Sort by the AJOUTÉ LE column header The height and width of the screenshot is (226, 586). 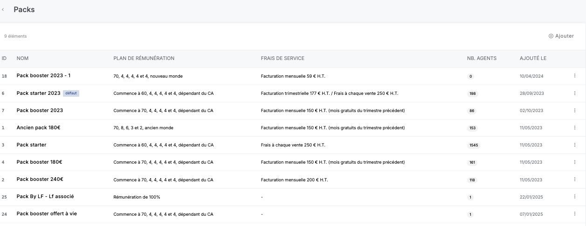click(x=533, y=59)
